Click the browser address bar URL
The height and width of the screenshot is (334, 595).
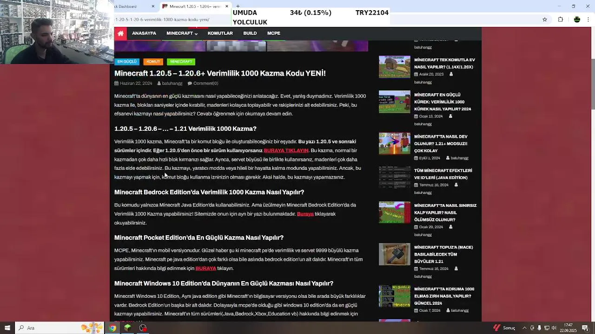(x=162, y=19)
